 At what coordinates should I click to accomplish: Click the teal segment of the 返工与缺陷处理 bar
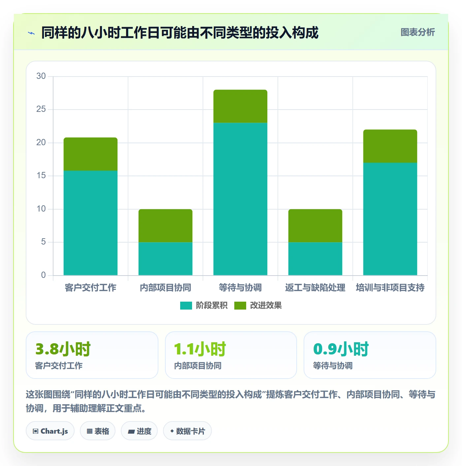(x=315, y=259)
